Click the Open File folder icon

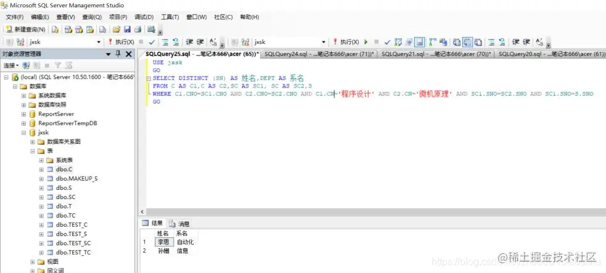click(x=117, y=30)
